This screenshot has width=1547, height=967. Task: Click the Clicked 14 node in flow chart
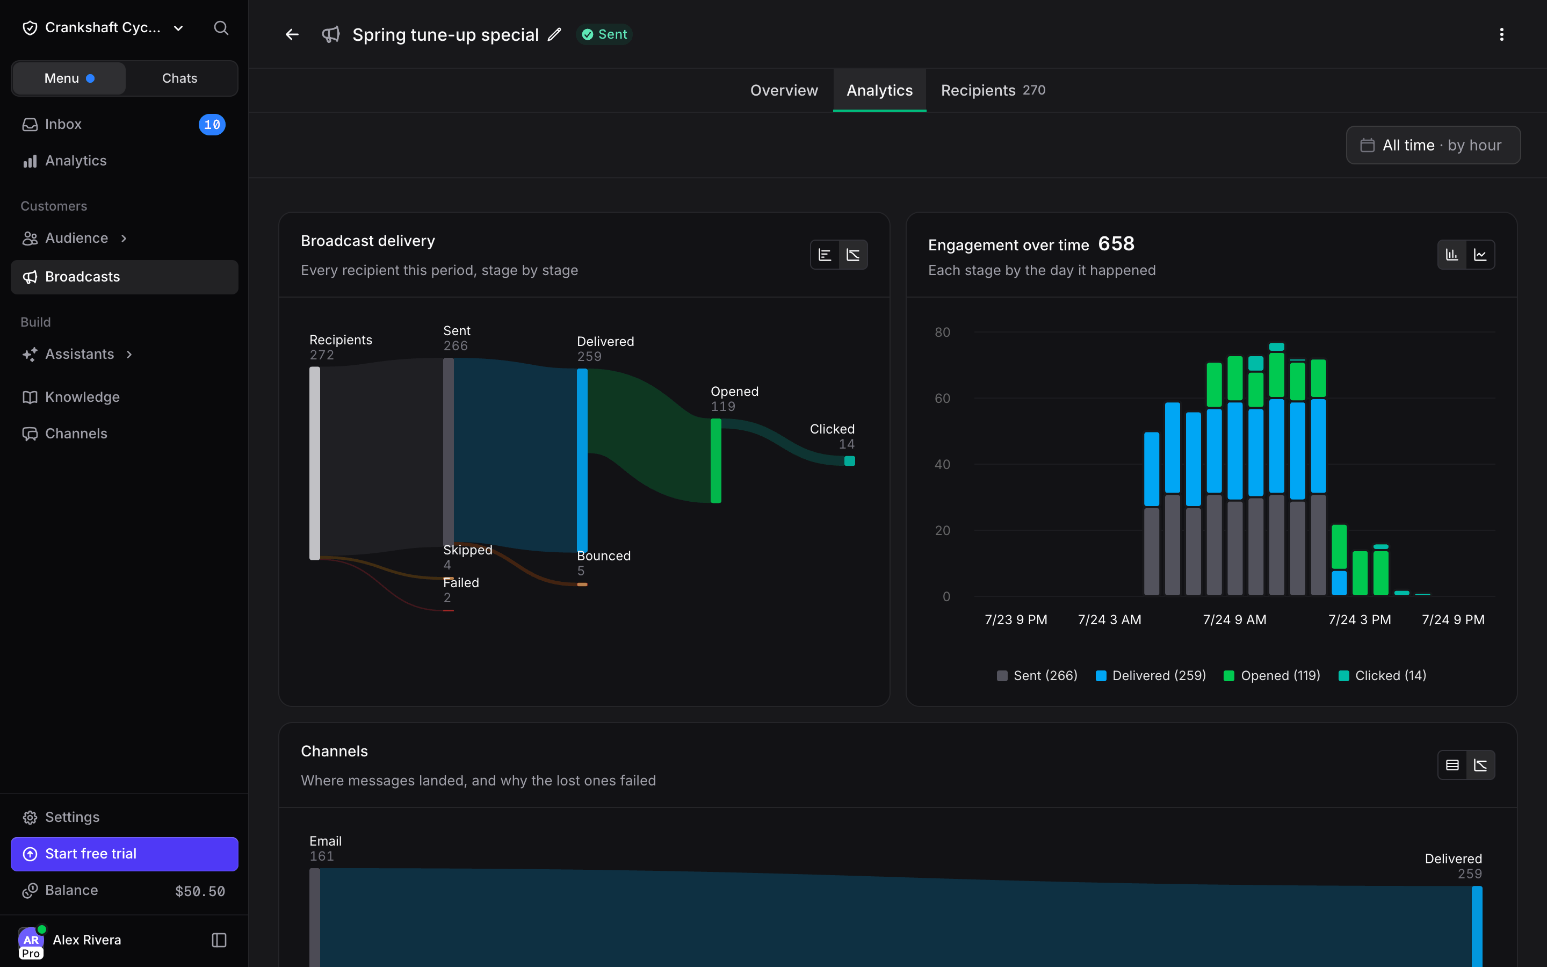pyautogui.click(x=850, y=460)
